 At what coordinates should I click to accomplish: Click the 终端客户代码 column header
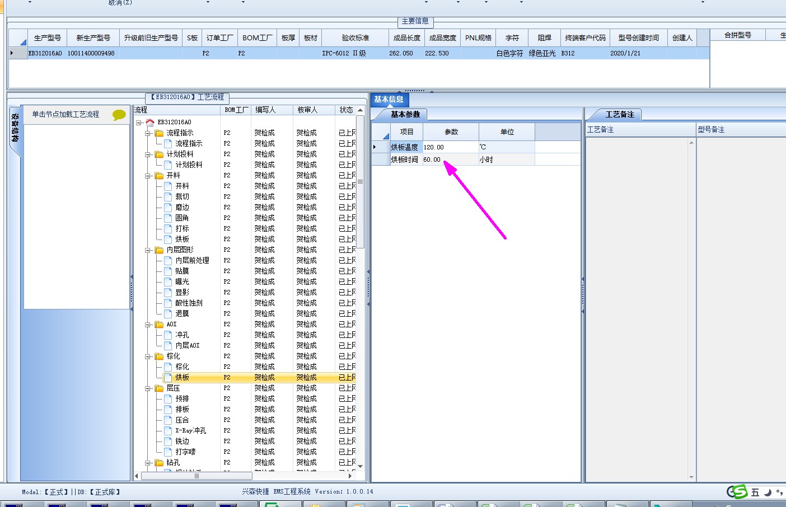tap(586, 38)
